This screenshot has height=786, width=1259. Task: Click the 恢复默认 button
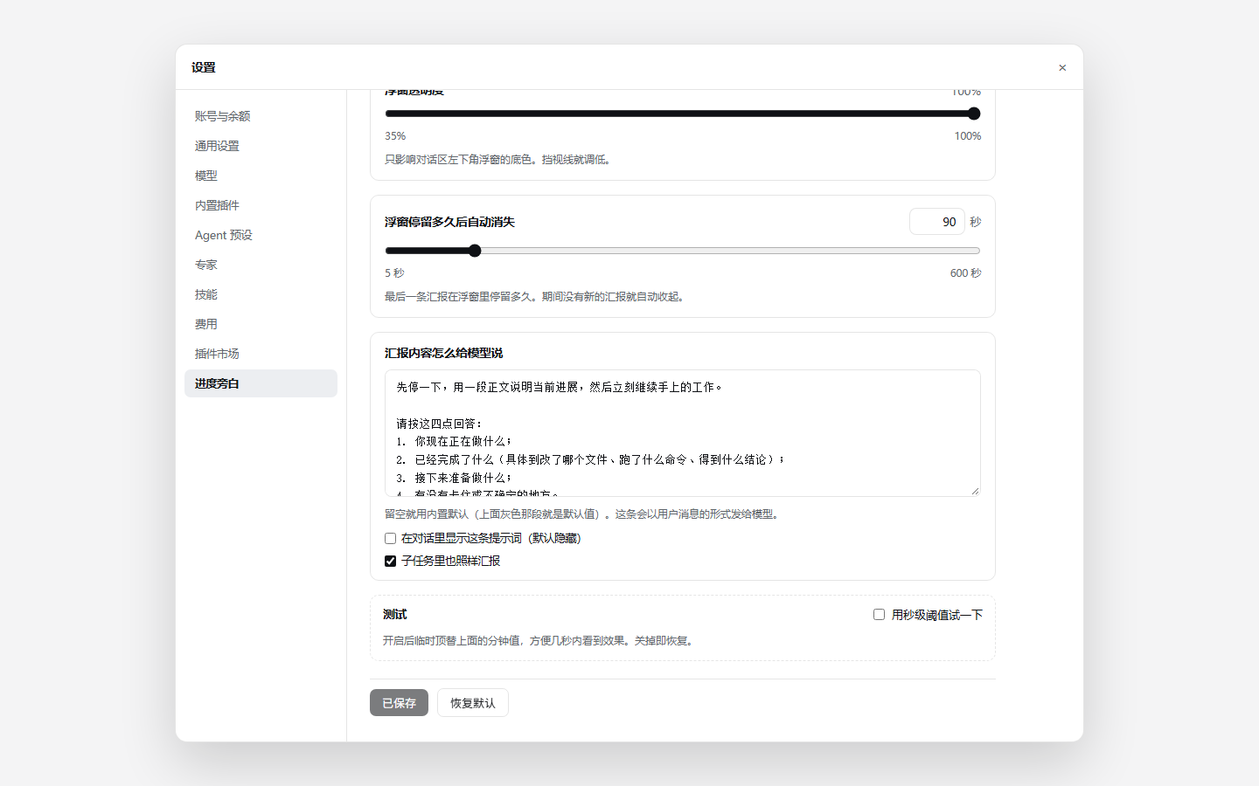[473, 703]
